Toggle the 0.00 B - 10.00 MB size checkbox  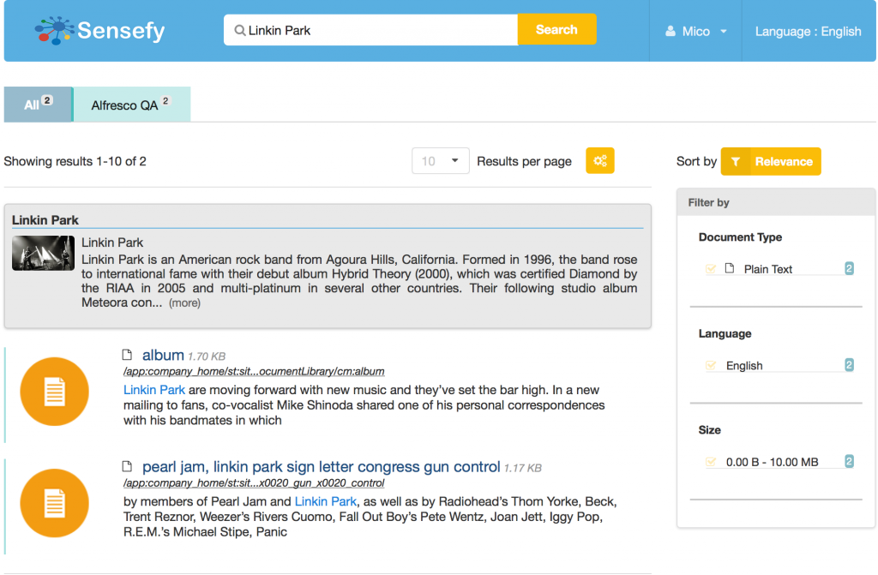711,461
